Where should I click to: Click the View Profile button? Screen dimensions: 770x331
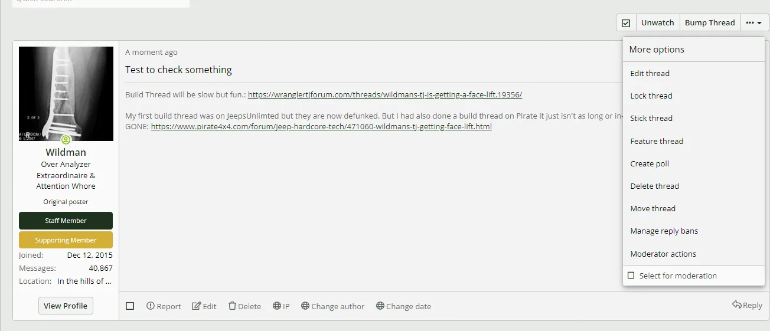click(x=66, y=306)
